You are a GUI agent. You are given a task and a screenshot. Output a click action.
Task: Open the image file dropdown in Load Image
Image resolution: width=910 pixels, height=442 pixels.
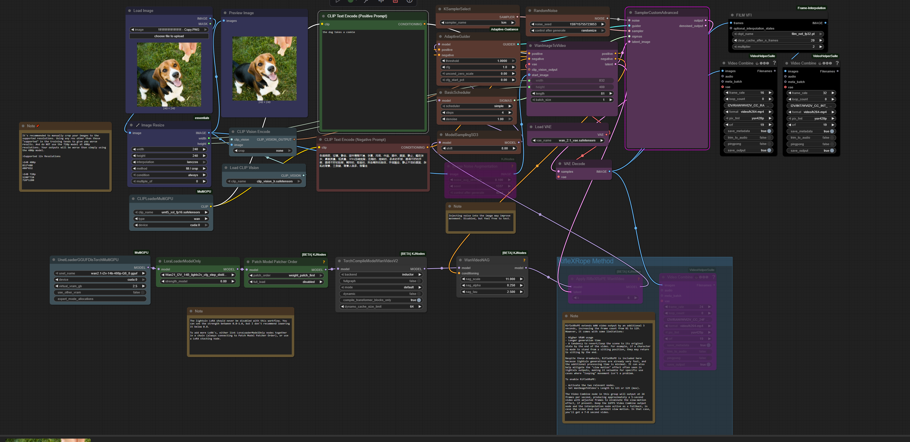pyautogui.click(x=169, y=30)
